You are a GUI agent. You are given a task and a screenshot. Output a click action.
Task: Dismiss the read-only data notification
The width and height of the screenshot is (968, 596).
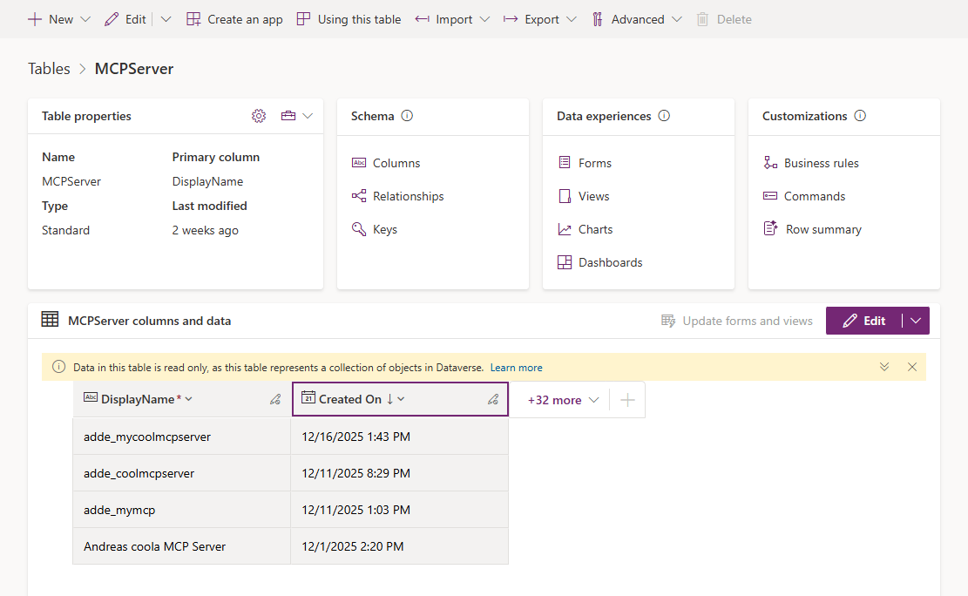pos(912,367)
